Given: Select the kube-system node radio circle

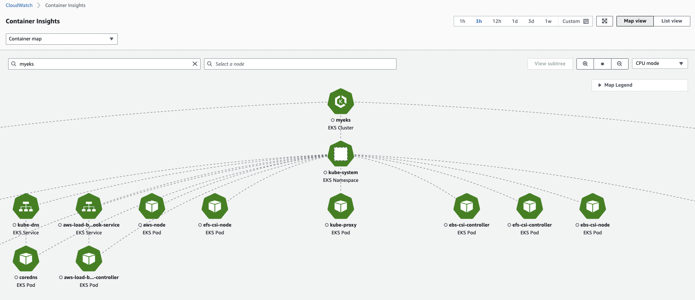Looking at the screenshot, I should tap(325, 173).
